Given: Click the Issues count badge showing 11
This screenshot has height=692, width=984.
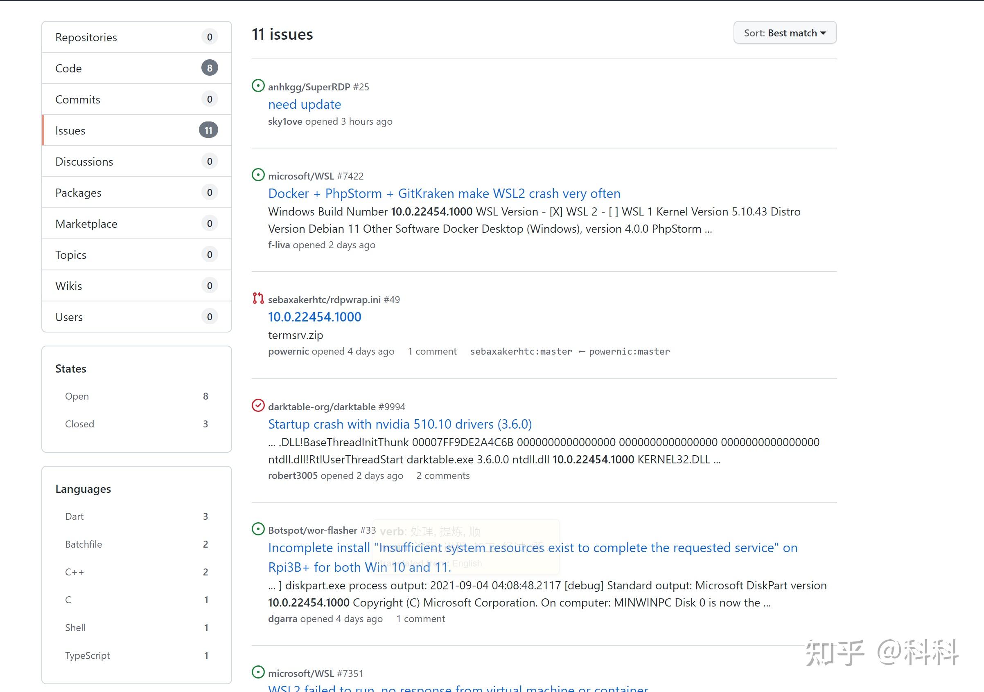Looking at the screenshot, I should point(208,130).
